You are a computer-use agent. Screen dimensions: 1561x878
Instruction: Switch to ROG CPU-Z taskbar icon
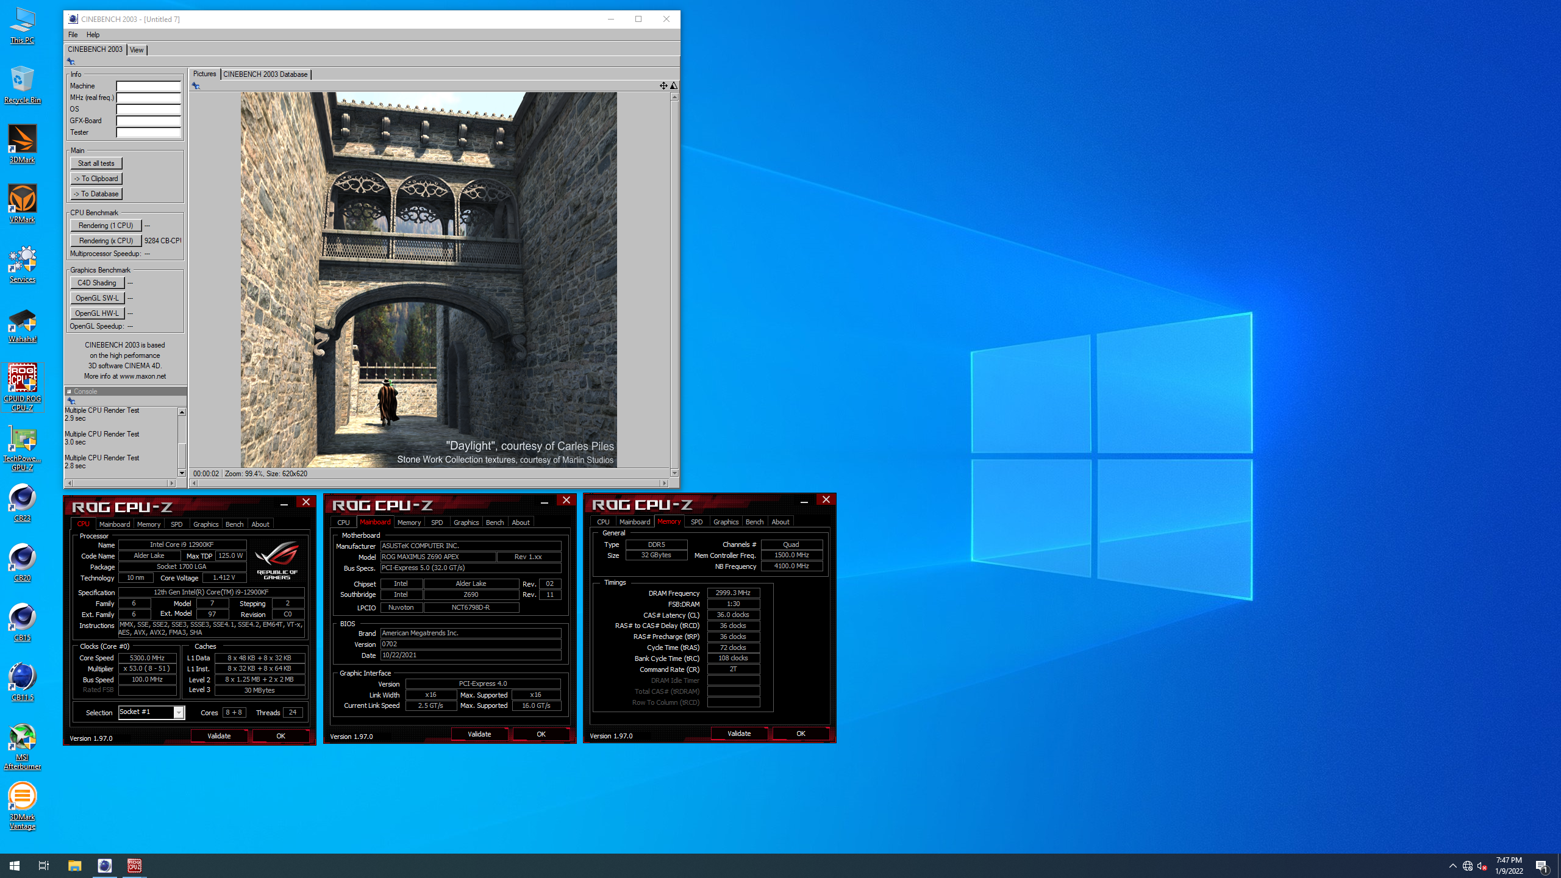(134, 866)
